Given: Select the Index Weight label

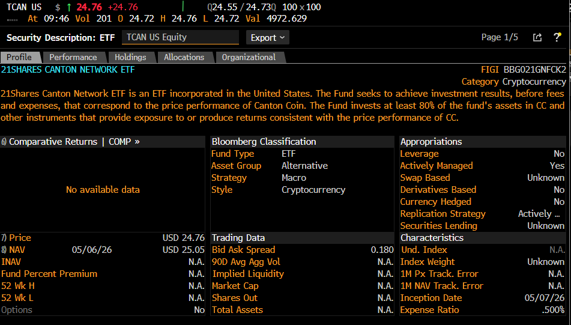Looking at the screenshot, I should tap(427, 261).
